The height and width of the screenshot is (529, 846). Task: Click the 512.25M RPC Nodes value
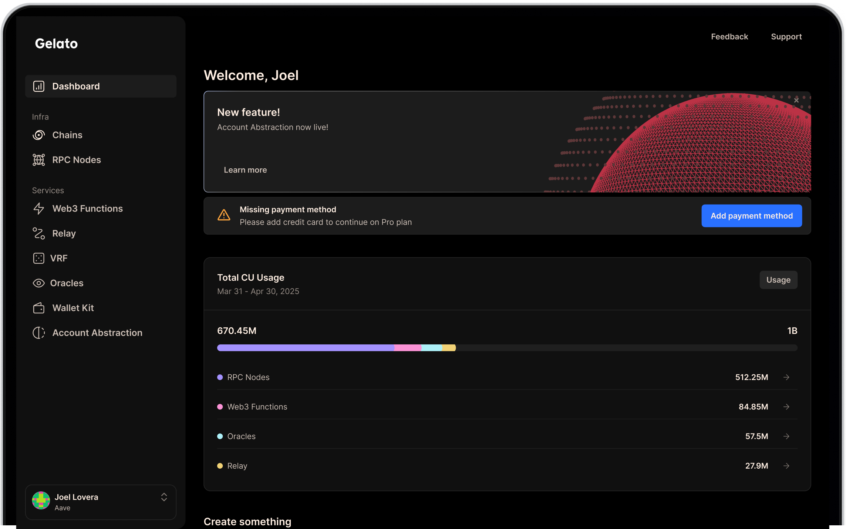tap(752, 377)
